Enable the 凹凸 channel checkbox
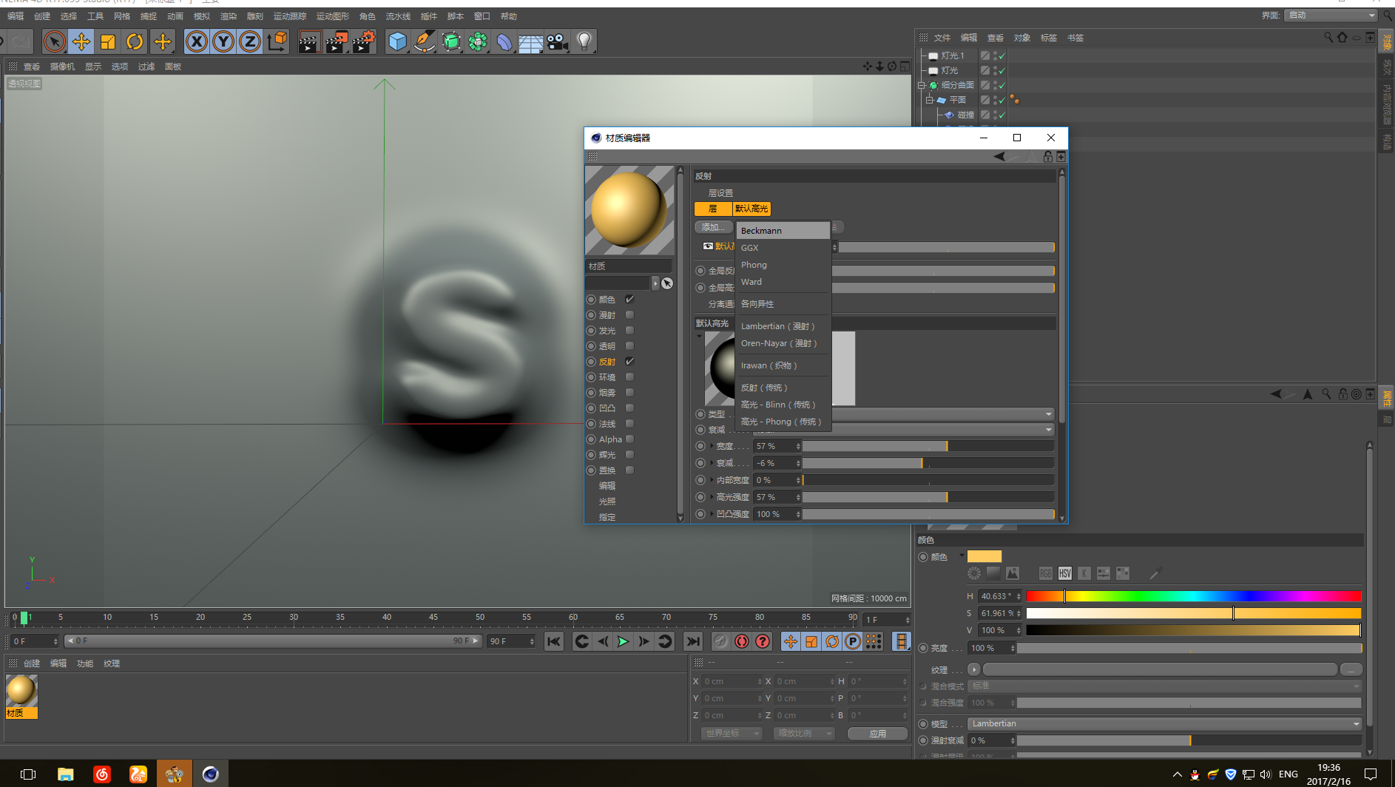This screenshot has width=1395, height=787. (629, 408)
